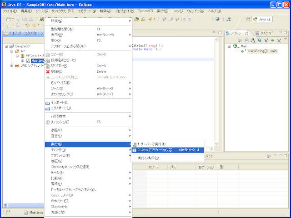Click the Outline (アウトラ) tab
291x218 pixels.
pyautogui.click(x=237, y=33)
